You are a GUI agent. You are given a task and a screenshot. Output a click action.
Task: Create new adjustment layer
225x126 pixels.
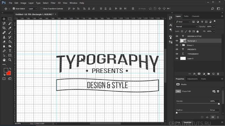click(204, 74)
